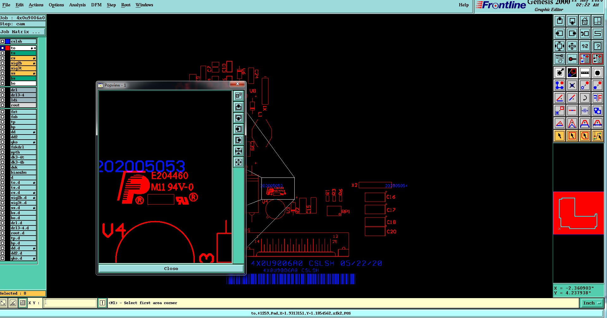Screen dimensions: 607x318
Task: Toggle the drl layer checkbox
Action: 3,90
